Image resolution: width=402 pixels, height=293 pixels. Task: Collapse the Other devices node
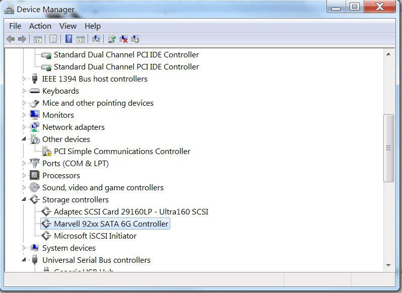point(24,139)
